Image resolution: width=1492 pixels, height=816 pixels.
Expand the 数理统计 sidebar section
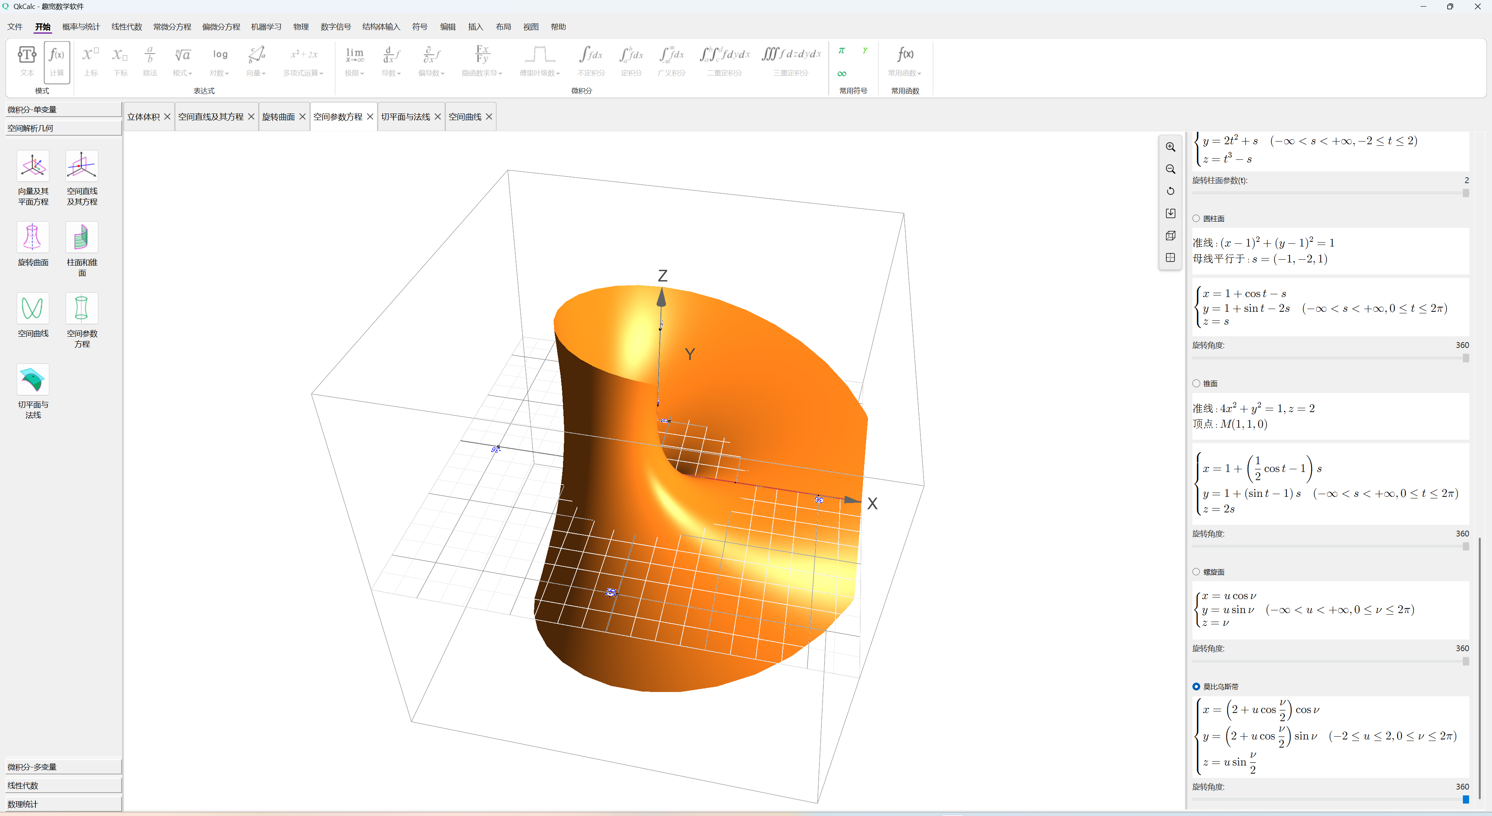[x=63, y=803]
